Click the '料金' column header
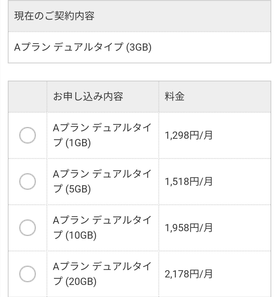Screen dimensions: 279x297 point(175,97)
